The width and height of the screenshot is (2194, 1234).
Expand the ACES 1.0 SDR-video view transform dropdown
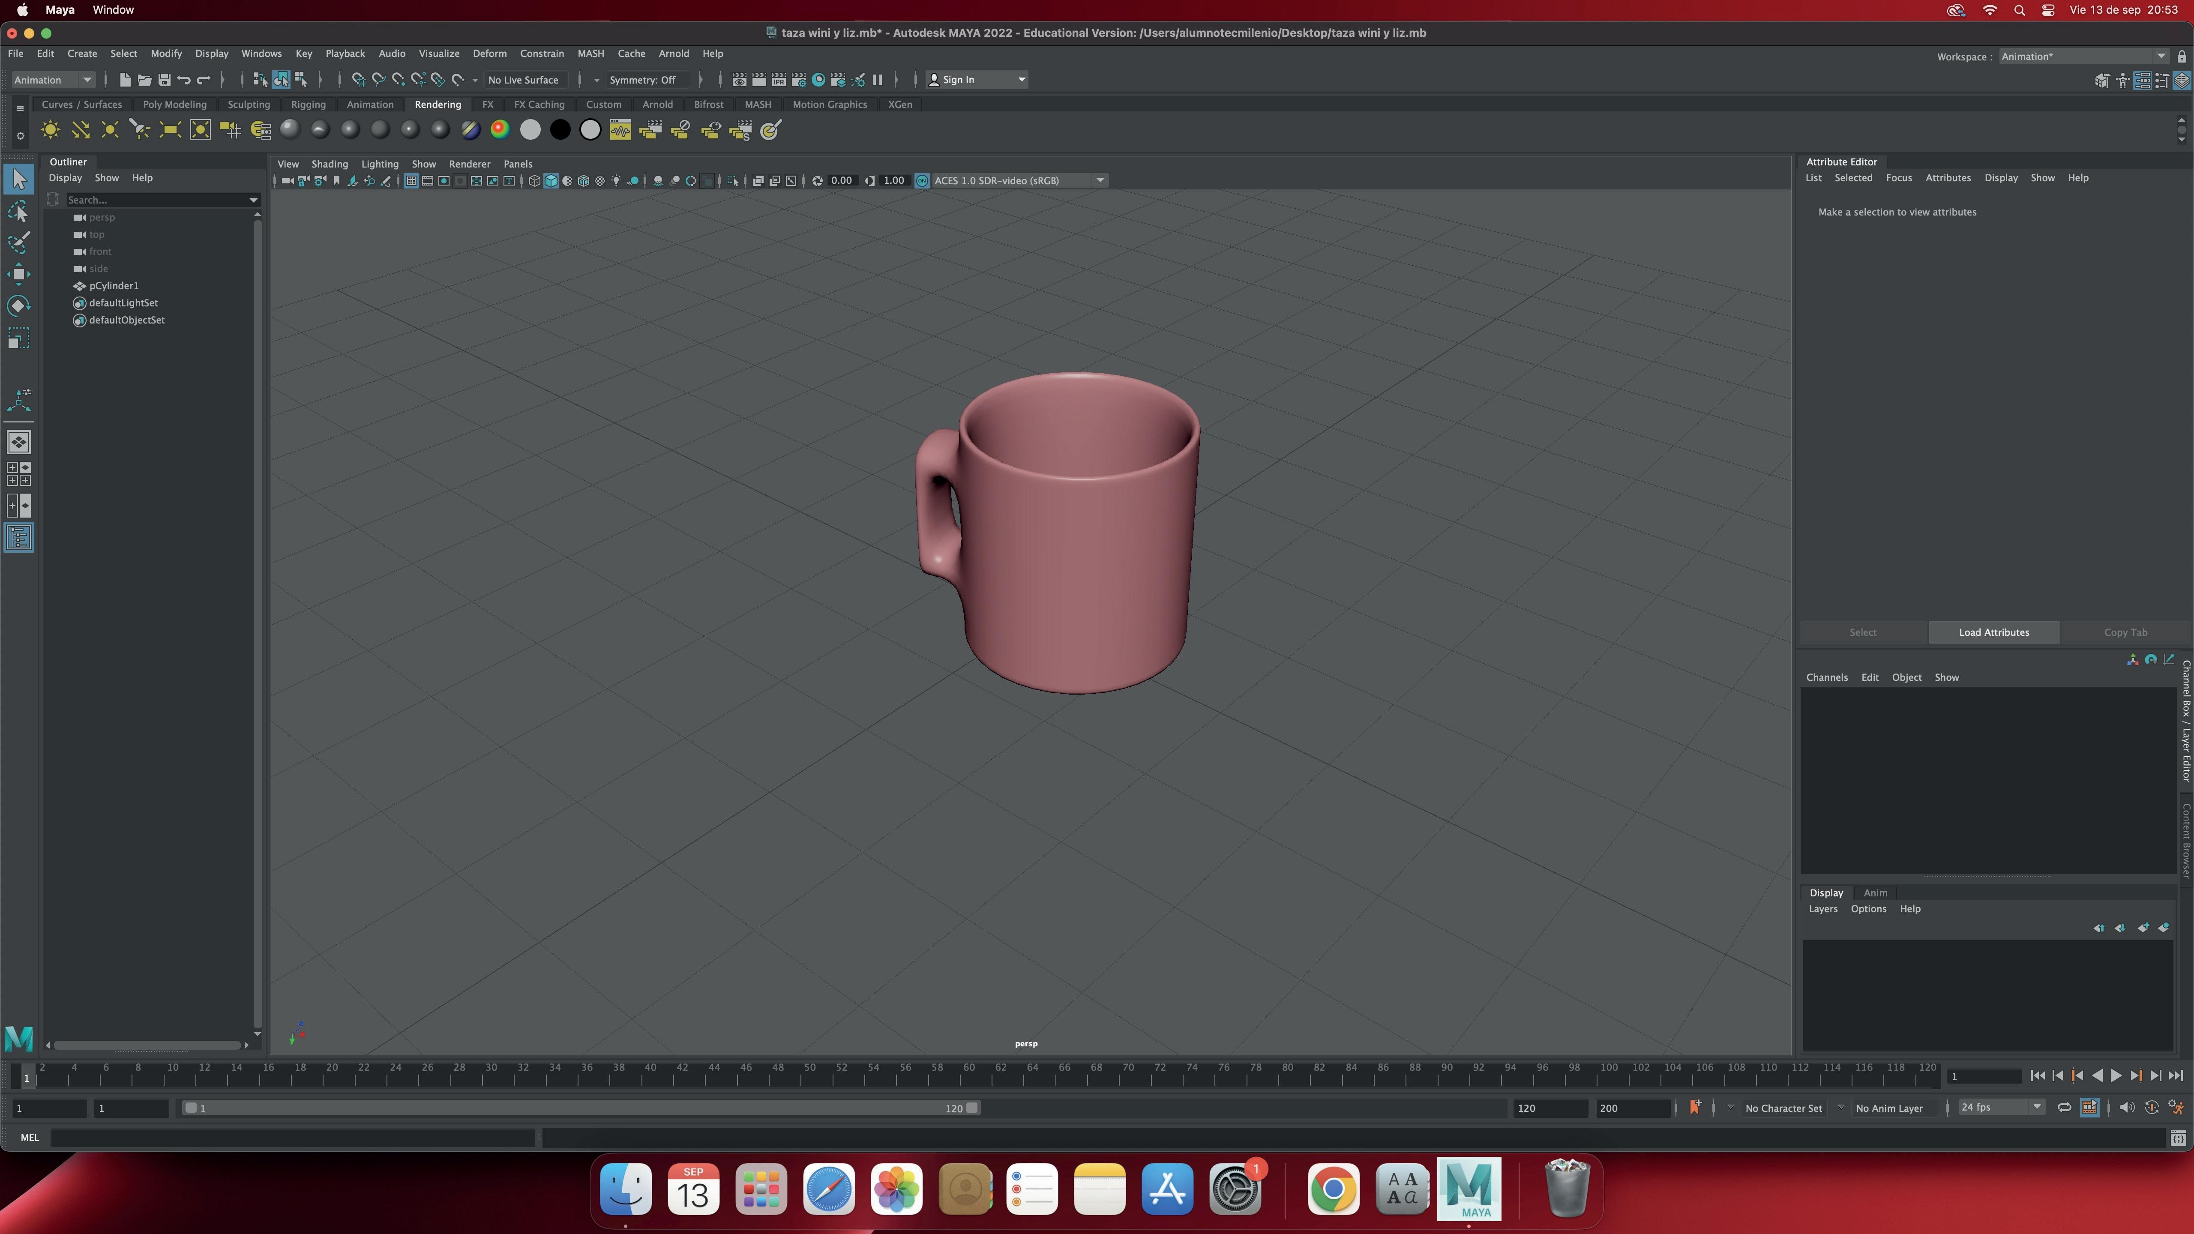(x=1100, y=180)
